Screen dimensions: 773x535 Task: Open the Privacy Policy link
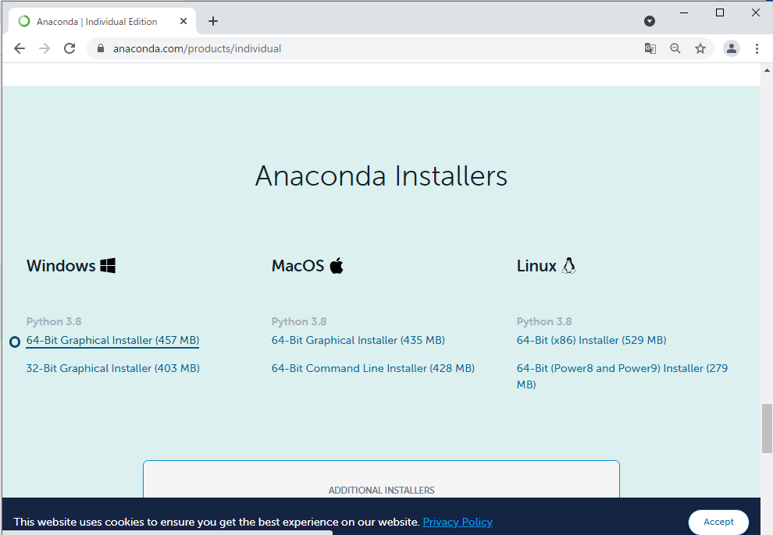coord(458,522)
